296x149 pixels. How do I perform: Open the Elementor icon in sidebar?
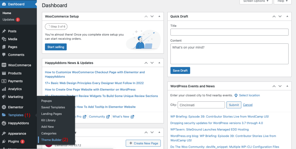click(4, 107)
